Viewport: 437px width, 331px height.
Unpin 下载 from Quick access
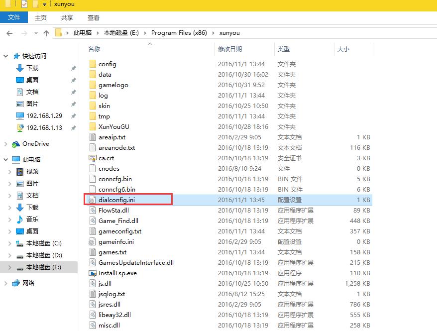(x=74, y=68)
